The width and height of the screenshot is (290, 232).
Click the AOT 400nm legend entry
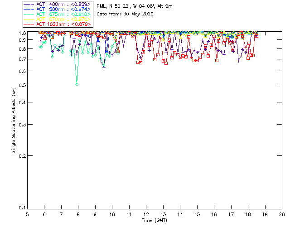(x=58, y=4)
